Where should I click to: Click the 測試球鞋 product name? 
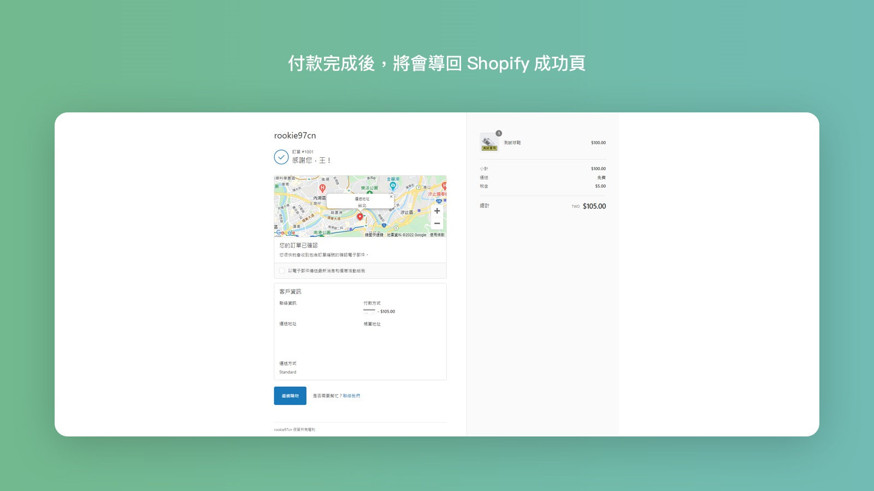[x=512, y=143]
